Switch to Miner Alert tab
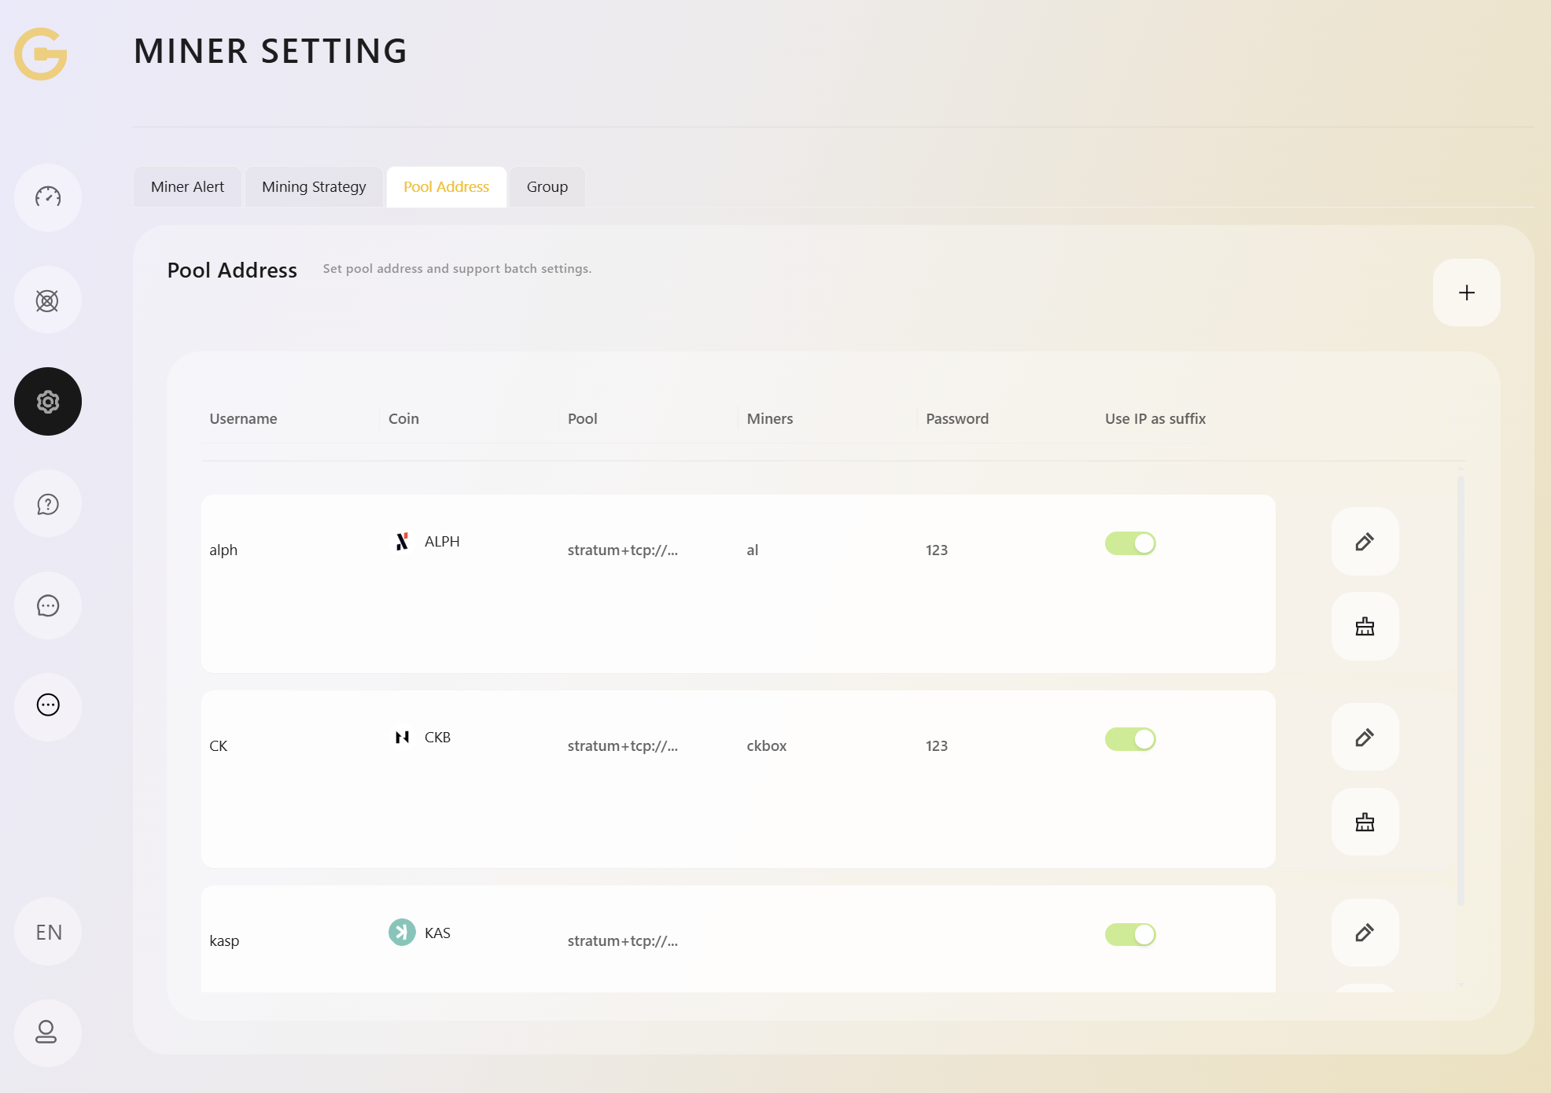 (x=187, y=186)
